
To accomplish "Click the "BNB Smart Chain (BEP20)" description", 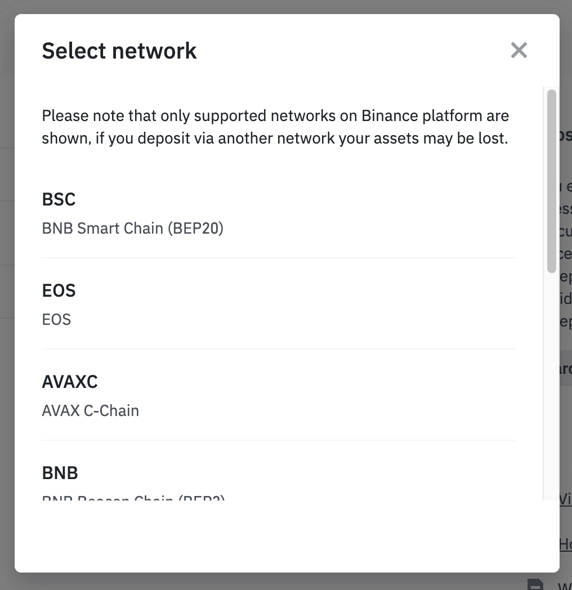I will pos(132,229).
